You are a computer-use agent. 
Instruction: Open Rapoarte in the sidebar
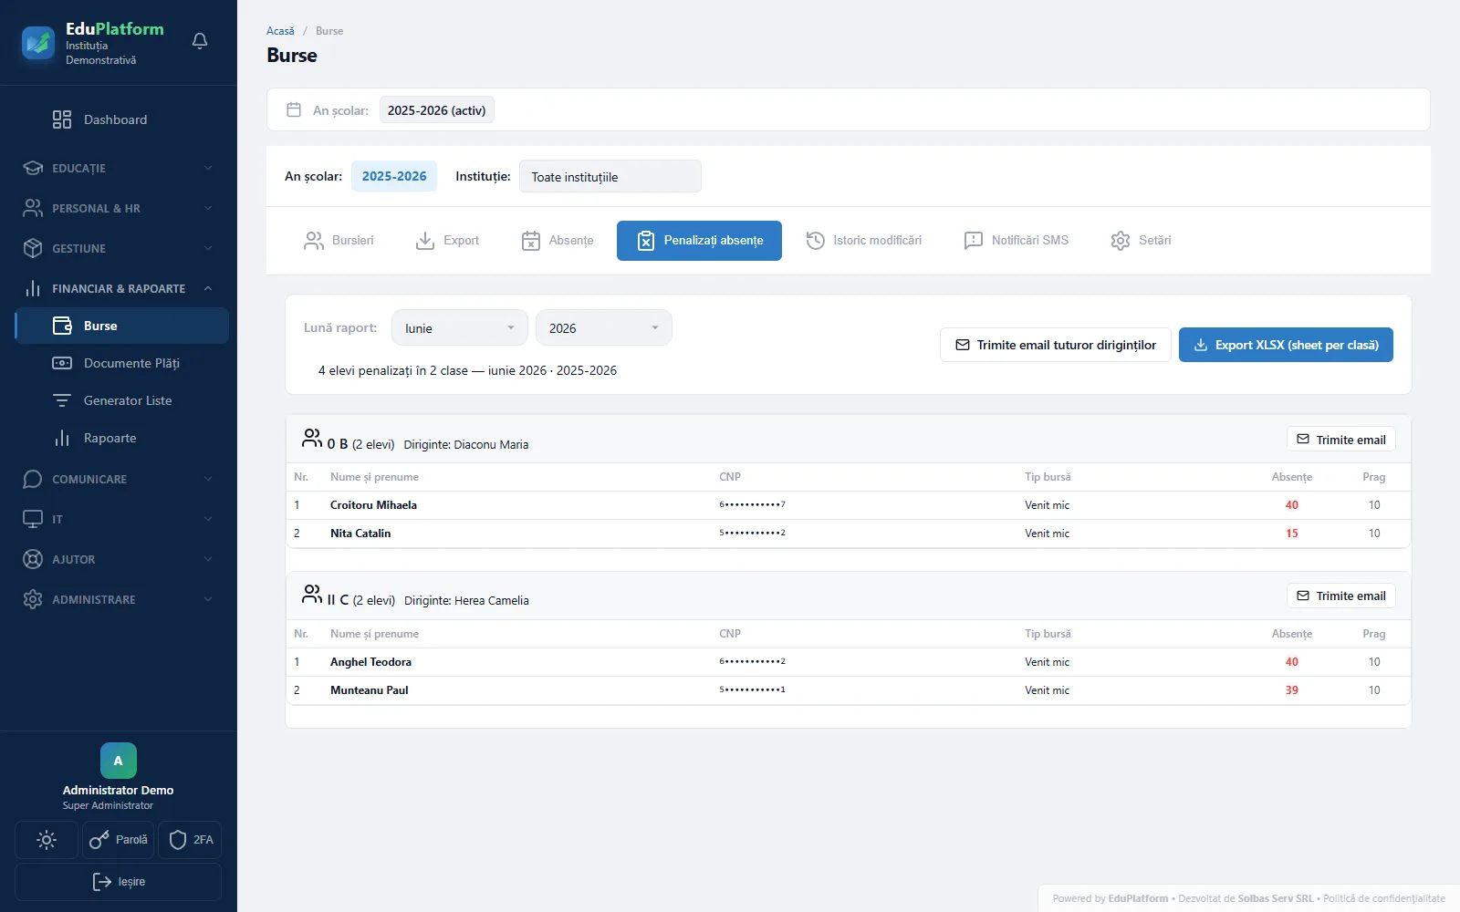point(122,438)
